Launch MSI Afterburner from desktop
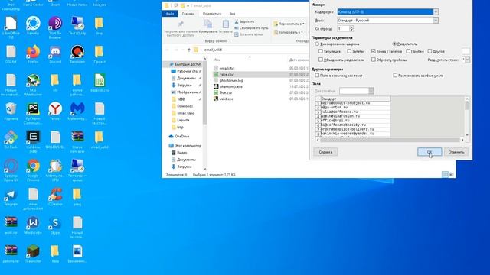Image resolution: width=490 pixels, height=275 pixels. (33, 84)
